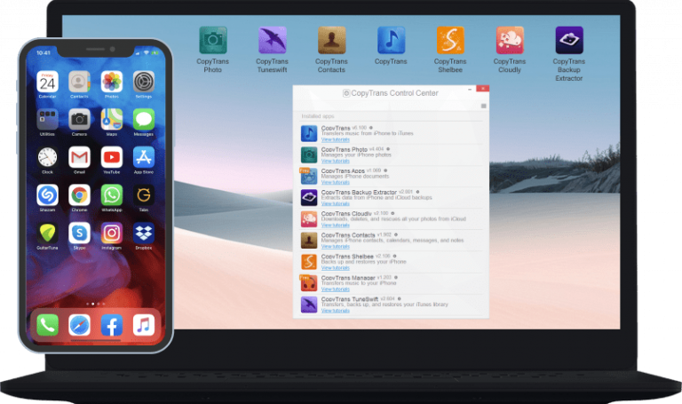682x404 pixels.
Task: Open YouTube app on the iPhone
Action: (x=112, y=157)
